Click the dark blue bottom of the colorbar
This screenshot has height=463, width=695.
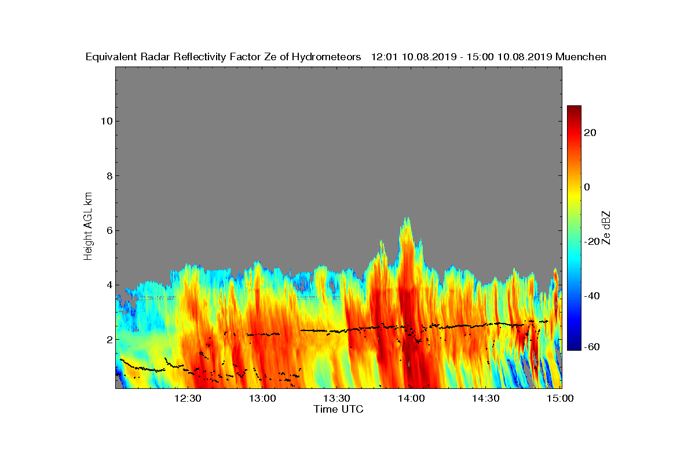coord(574,347)
